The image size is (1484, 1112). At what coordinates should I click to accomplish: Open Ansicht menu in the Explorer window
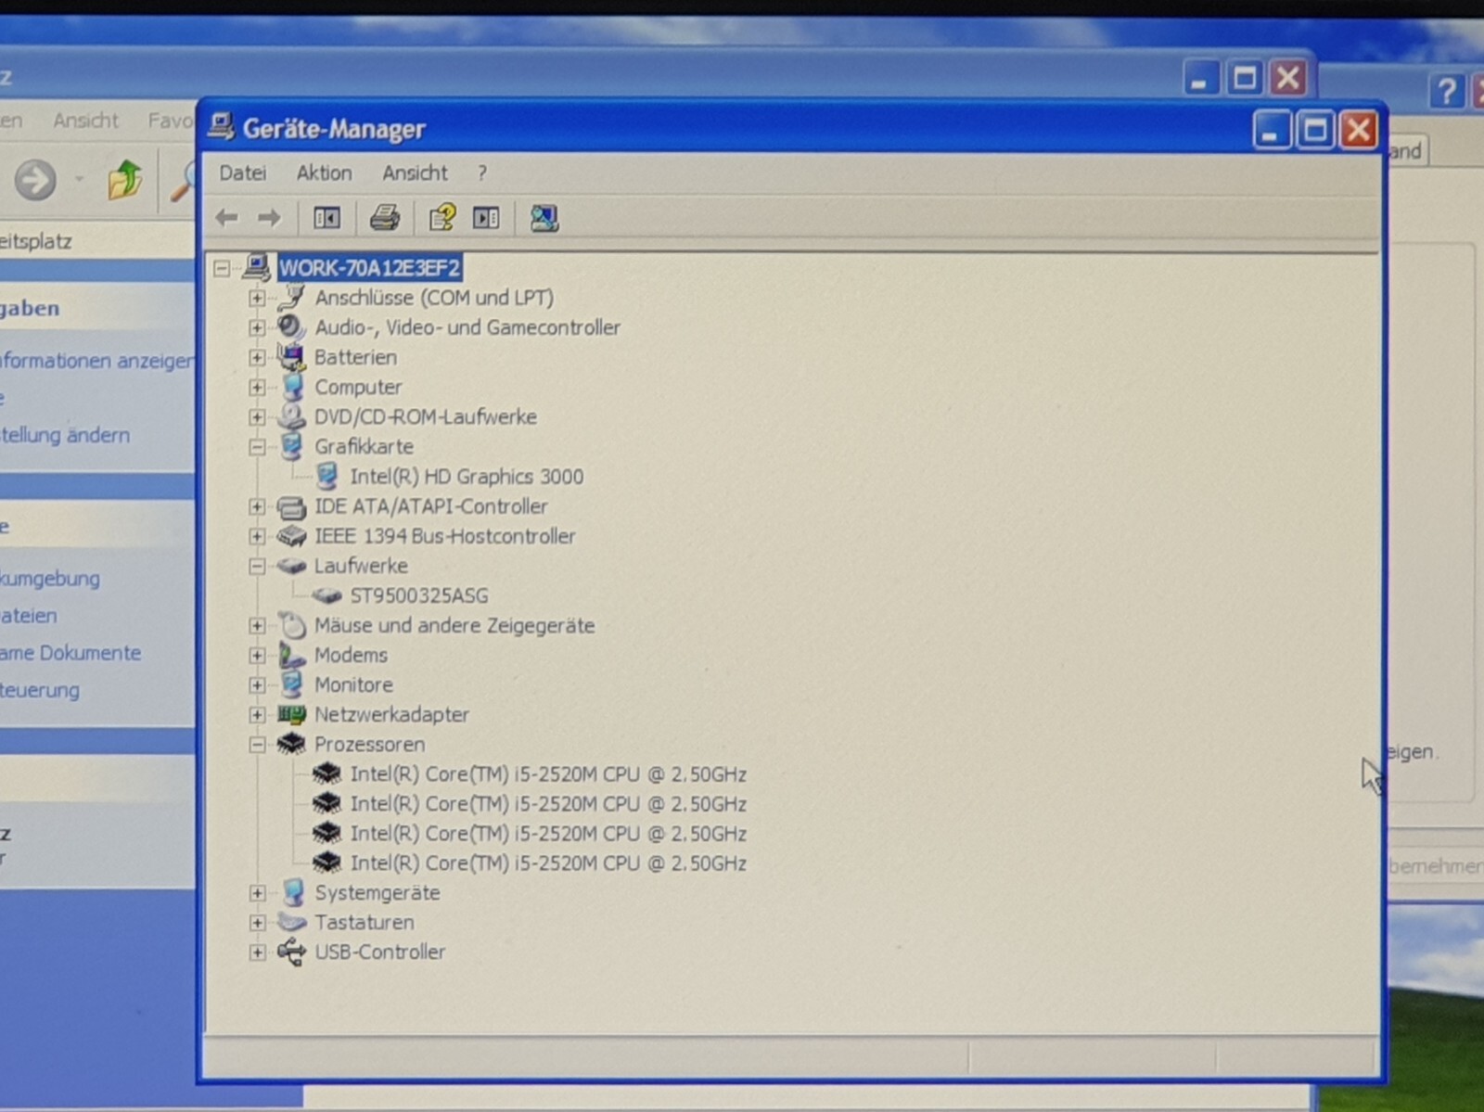(x=85, y=120)
